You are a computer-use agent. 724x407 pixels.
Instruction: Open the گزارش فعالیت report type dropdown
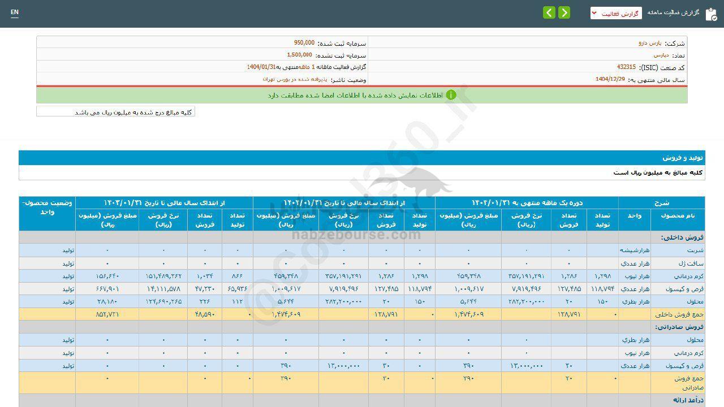[x=616, y=13]
